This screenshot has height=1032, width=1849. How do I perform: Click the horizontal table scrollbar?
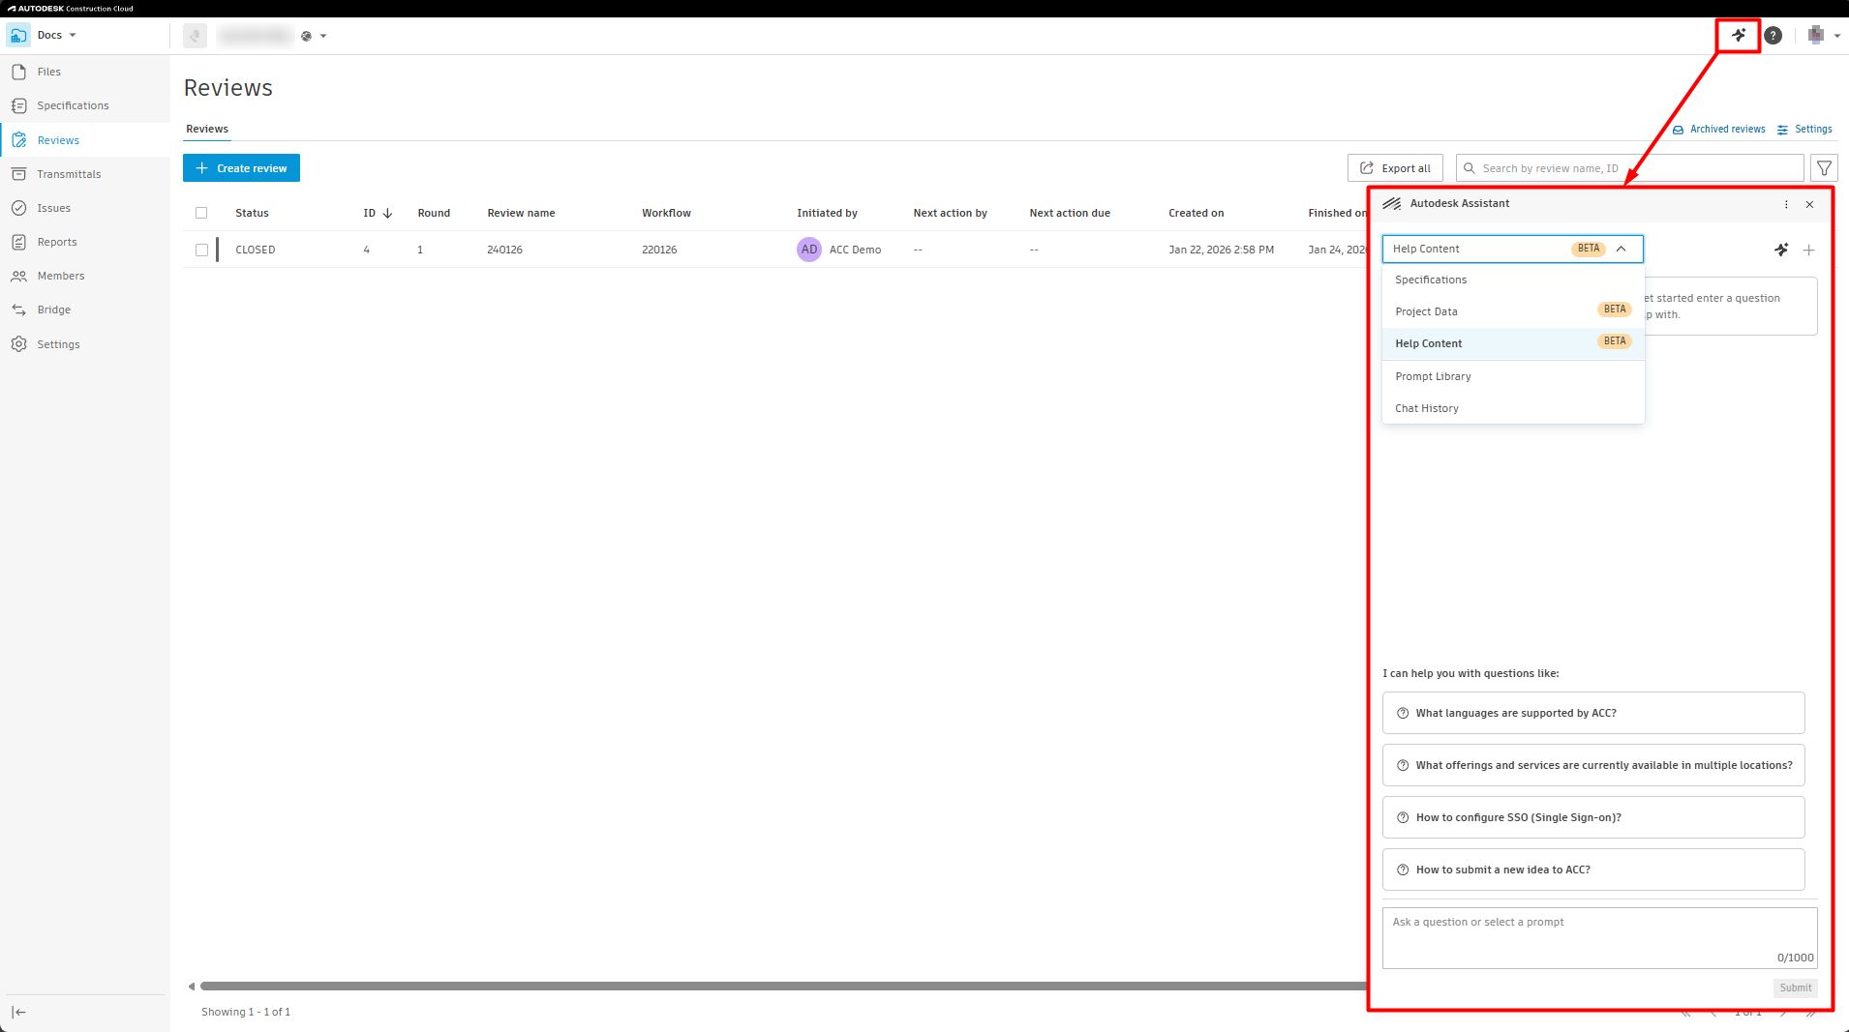click(782, 987)
